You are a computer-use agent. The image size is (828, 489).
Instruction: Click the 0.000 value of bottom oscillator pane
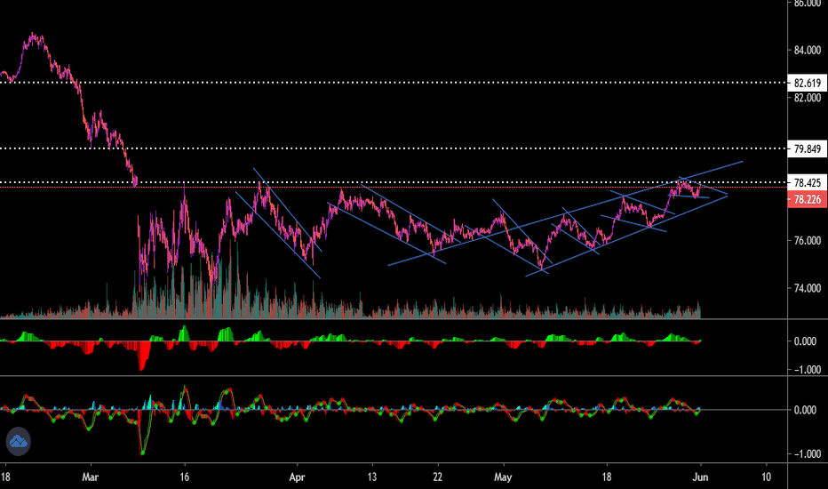tap(805, 410)
